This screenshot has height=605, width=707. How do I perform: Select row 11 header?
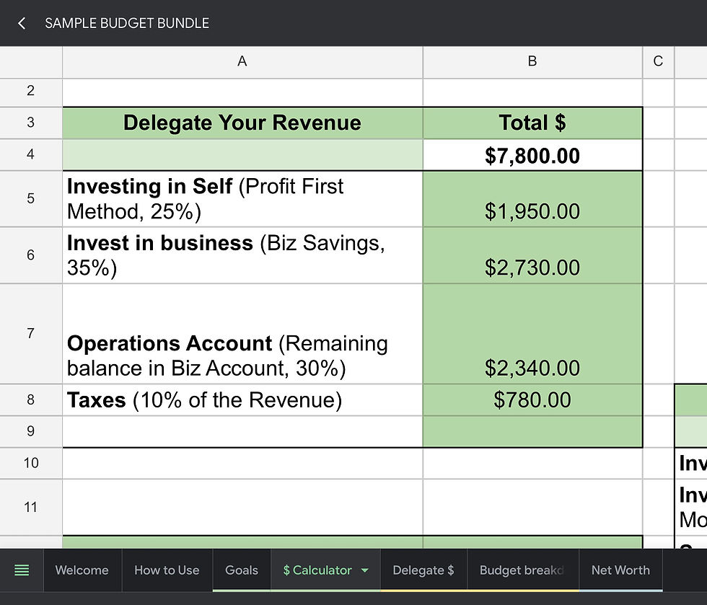pyautogui.click(x=30, y=507)
